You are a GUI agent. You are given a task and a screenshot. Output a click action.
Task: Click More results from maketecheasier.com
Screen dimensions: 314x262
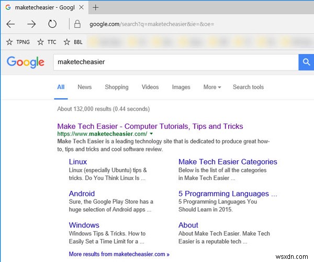click(119, 254)
